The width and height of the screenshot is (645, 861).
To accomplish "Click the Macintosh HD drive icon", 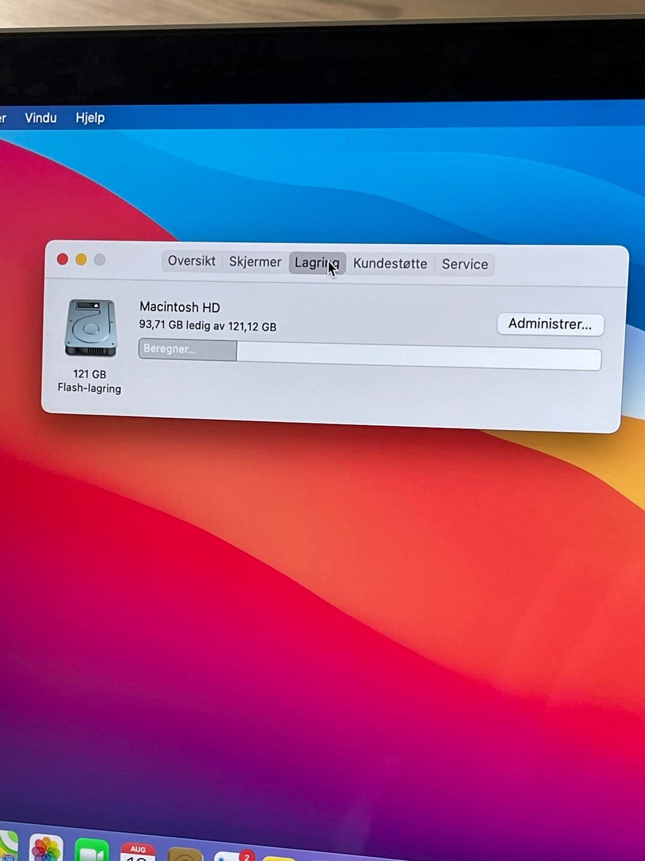I will (x=91, y=329).
